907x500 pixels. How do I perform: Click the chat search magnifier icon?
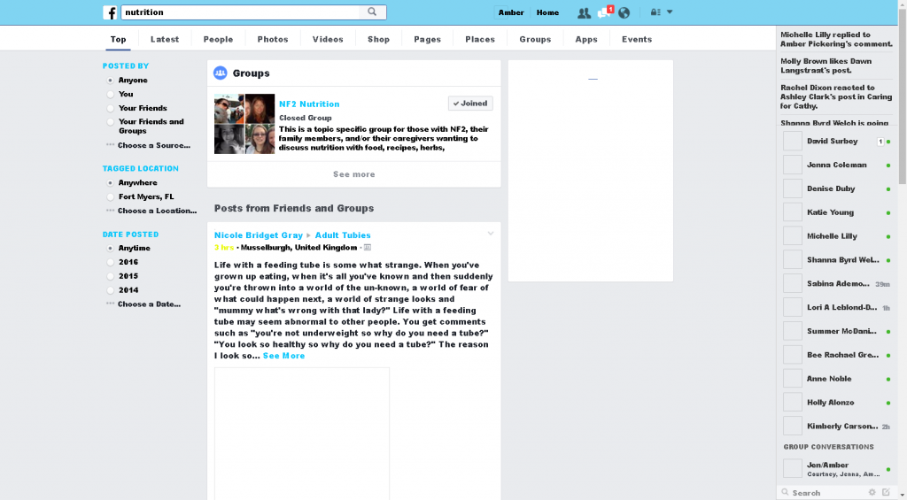[785, 493]
